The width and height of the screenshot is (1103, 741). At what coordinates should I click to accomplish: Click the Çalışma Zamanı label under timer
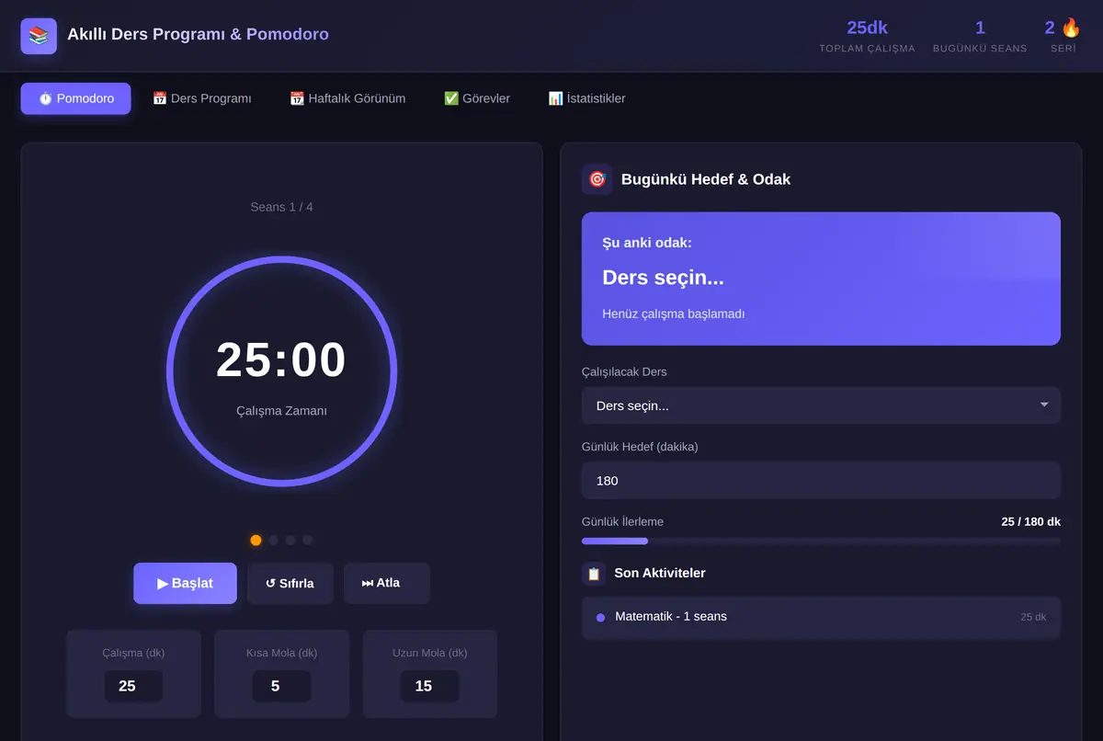[x=281, y=411]
